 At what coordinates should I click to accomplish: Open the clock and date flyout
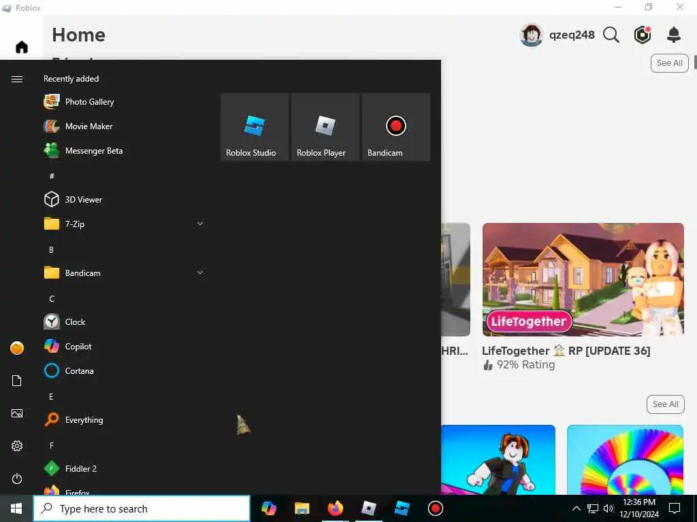tap(639, 508)
